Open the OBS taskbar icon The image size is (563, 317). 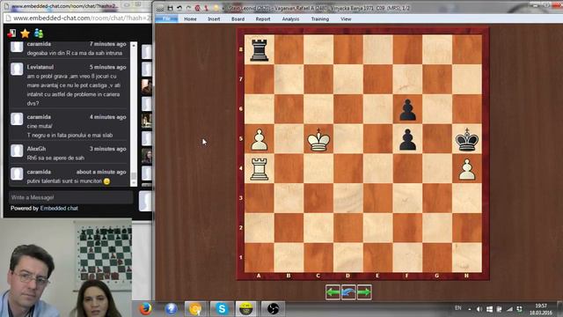(273, 309)
